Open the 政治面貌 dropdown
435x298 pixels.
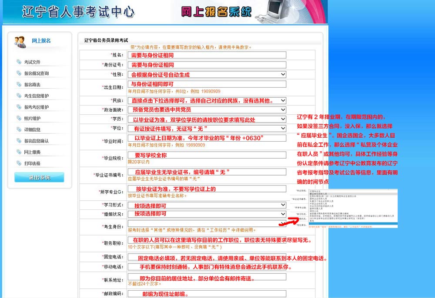282,109
